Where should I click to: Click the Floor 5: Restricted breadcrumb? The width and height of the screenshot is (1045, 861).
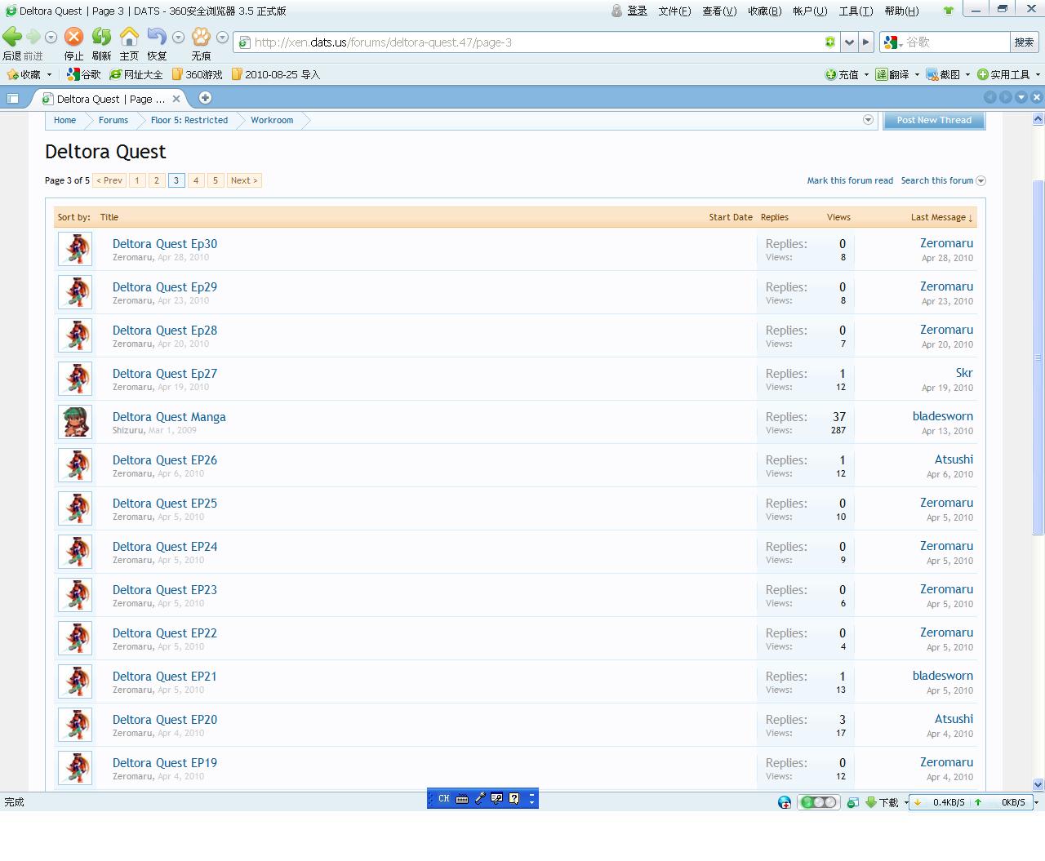point(189,120)
